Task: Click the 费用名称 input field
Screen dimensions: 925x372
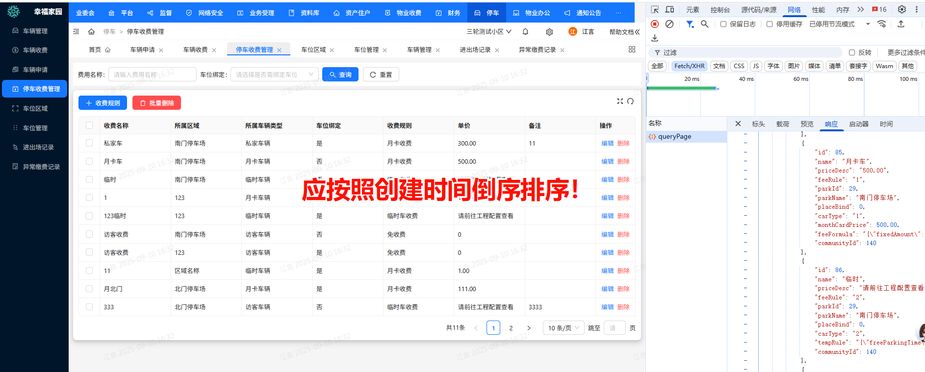Action: coord(152,74)
